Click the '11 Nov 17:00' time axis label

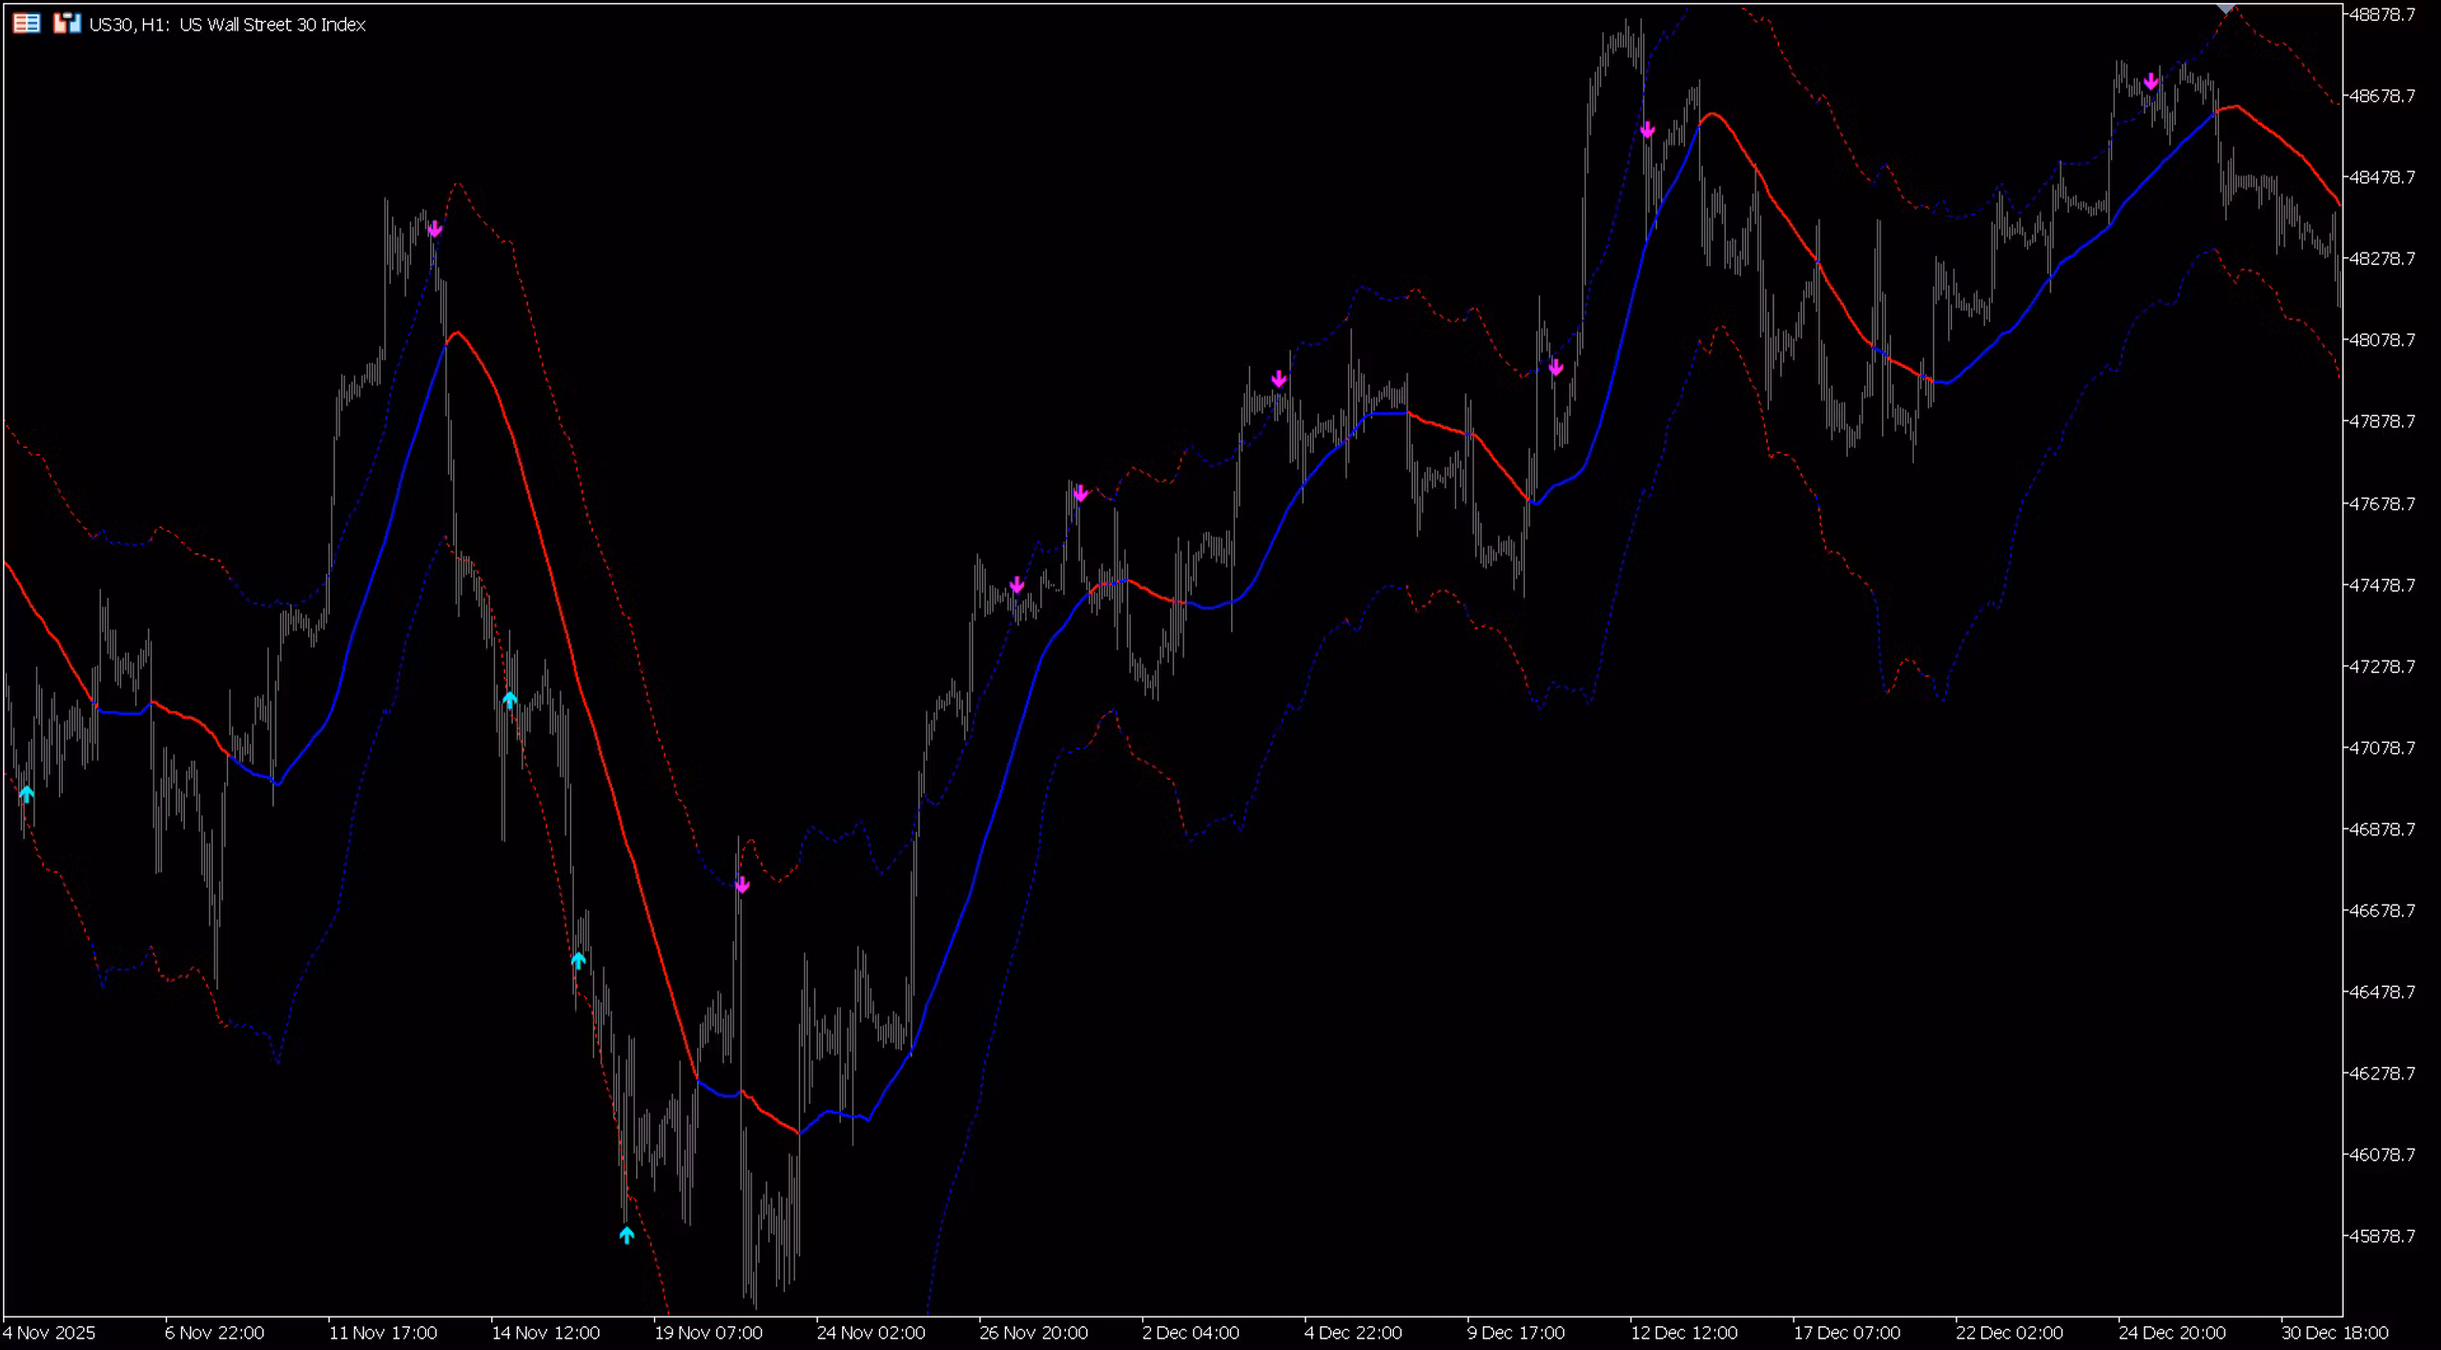383,1333
